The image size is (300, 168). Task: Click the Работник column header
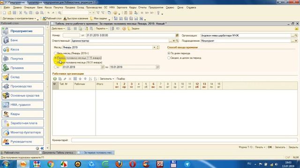[84, 85]
